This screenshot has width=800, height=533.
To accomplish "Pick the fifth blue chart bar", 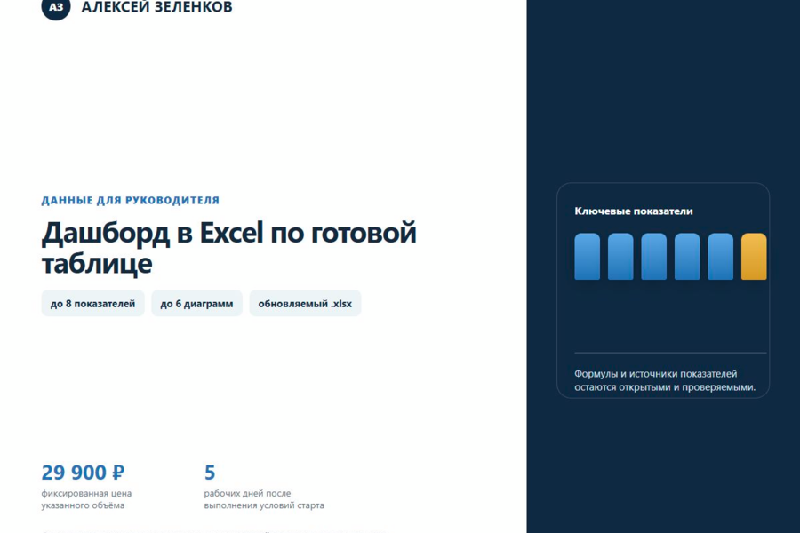I will (720, 257).
